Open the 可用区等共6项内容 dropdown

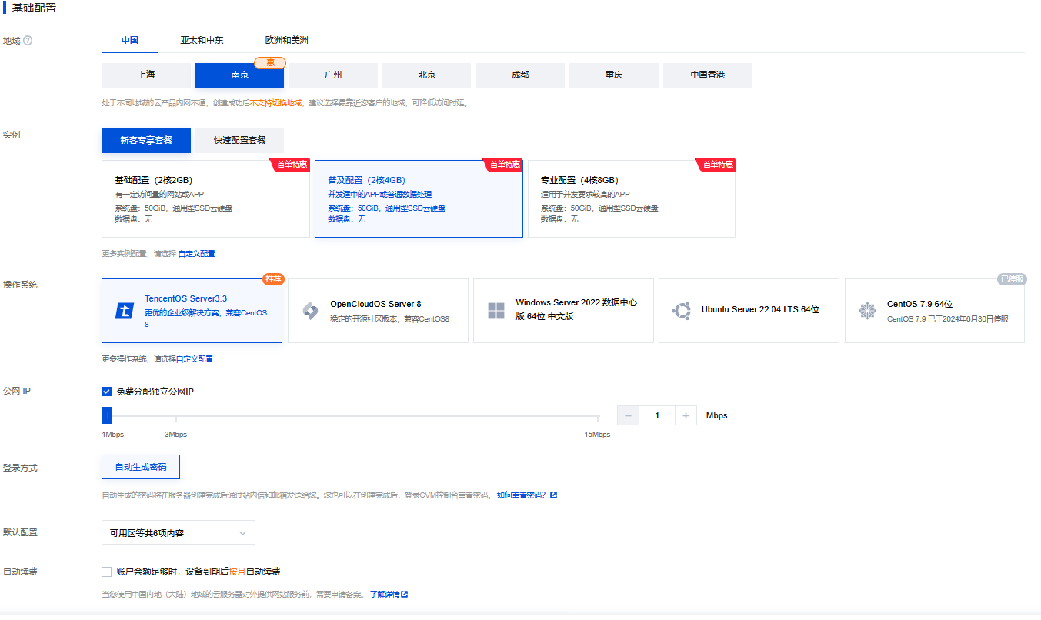coord(179,532)
